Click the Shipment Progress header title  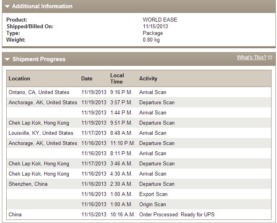coord(39,59)
